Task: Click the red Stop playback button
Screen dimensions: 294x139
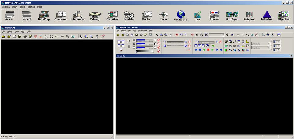Action: coord(208,50)
